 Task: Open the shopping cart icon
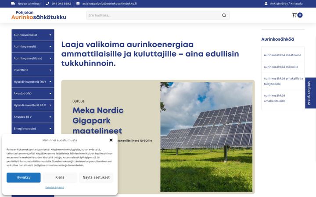point(294,15)
